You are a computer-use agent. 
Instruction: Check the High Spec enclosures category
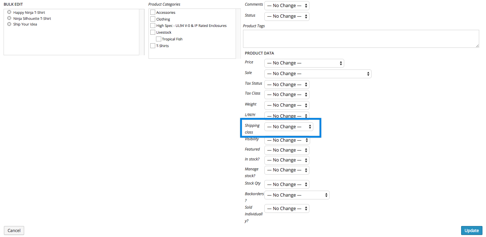click(152, 26)
